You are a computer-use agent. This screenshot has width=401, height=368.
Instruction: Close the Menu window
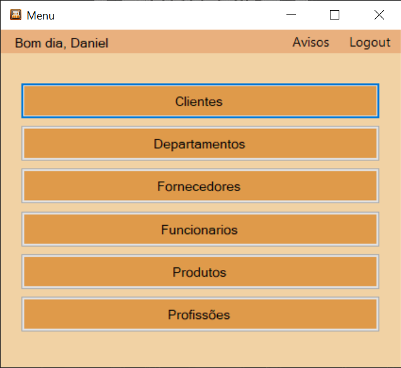(x=379, y=15)
